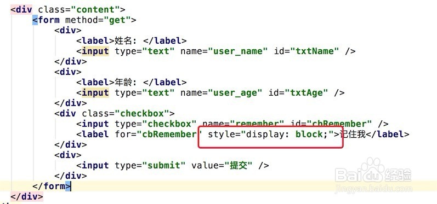437x204 pixels.
Task: Click the label line containing 年龄
Action: pos(132,82)
